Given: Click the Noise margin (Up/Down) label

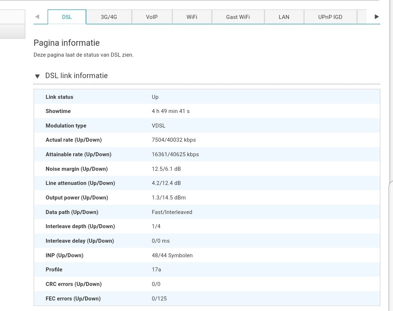Looking at the screenshot, I should (x=77, y=169).
